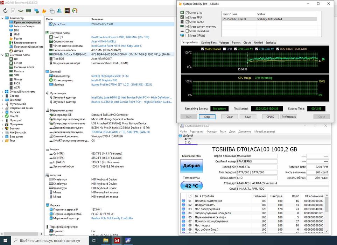The width and height of the screenshot is (337, 245).
Task: Enable Stress GPU(s) checkbox
Action: point(187,35)
